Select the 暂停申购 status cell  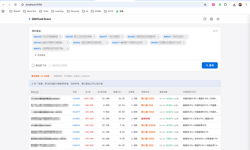pyautogui.click(x=145, y=119)
